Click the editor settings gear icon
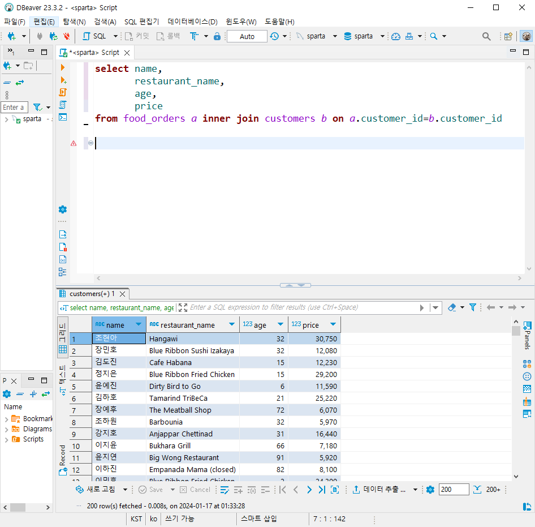The height and width of the screenshot is (527, 535). point(63,209)
